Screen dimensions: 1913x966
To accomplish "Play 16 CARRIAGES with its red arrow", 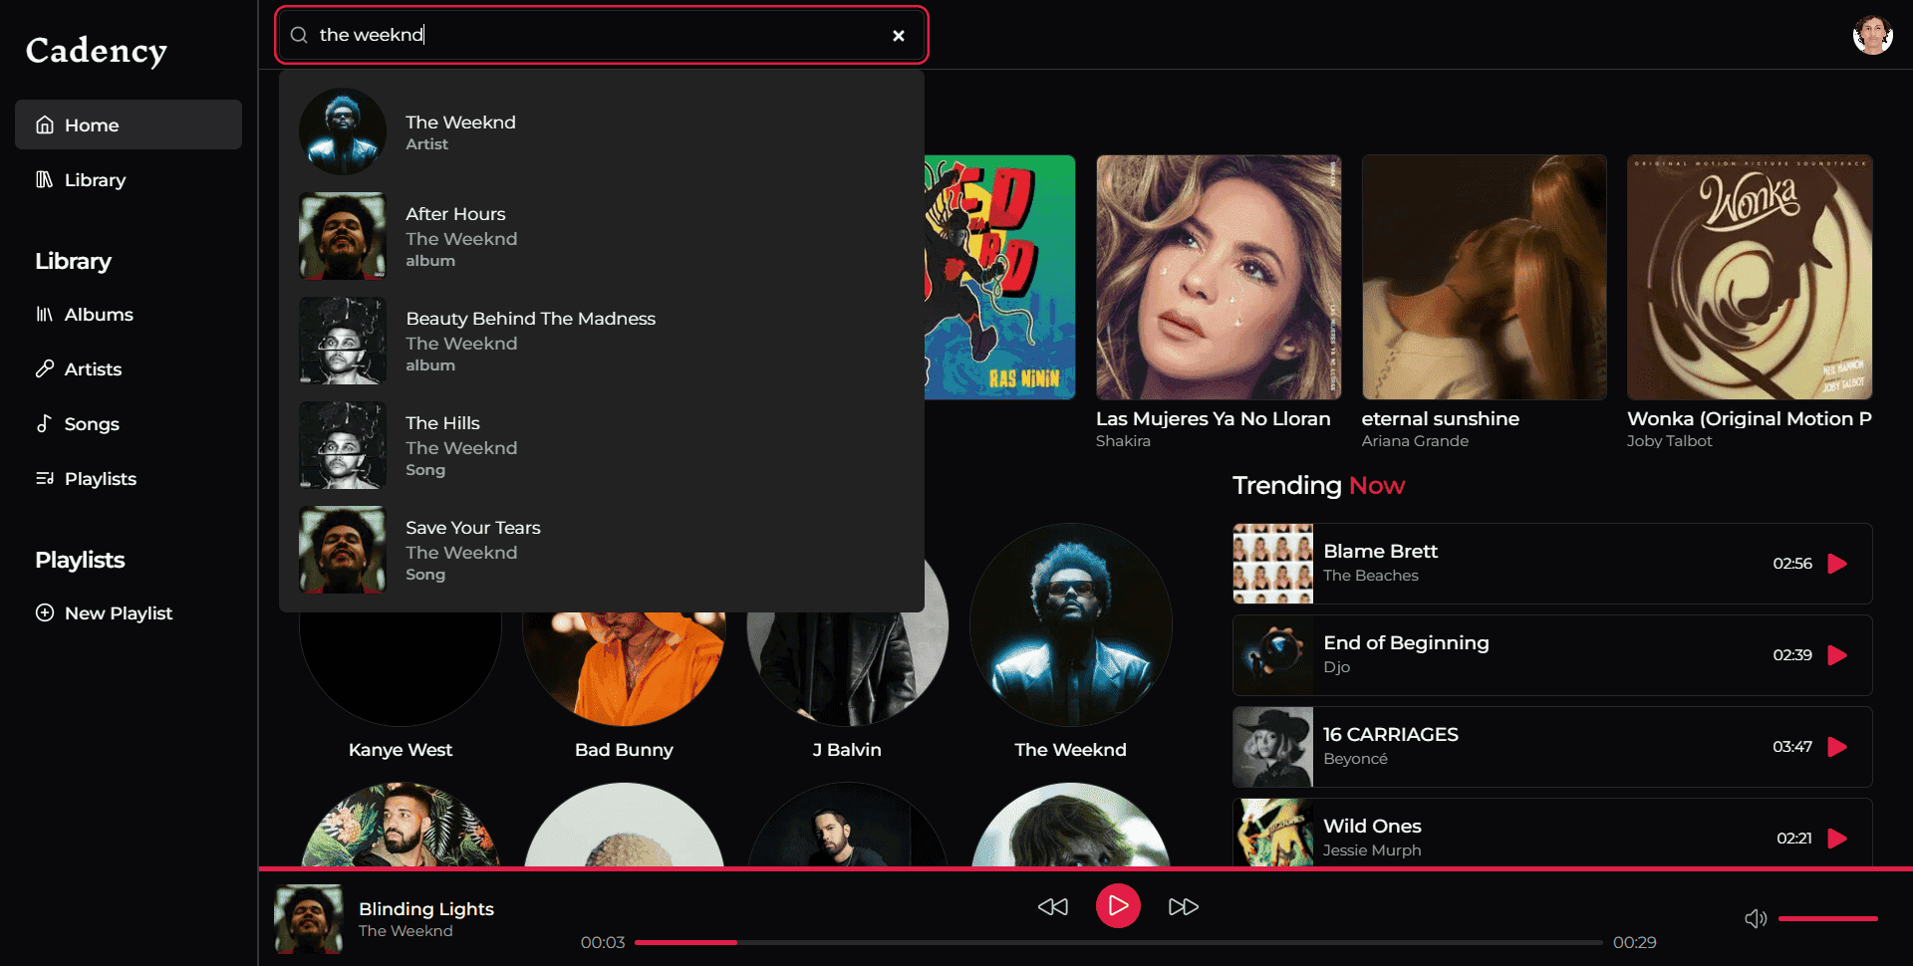I will click(1838, 747).
